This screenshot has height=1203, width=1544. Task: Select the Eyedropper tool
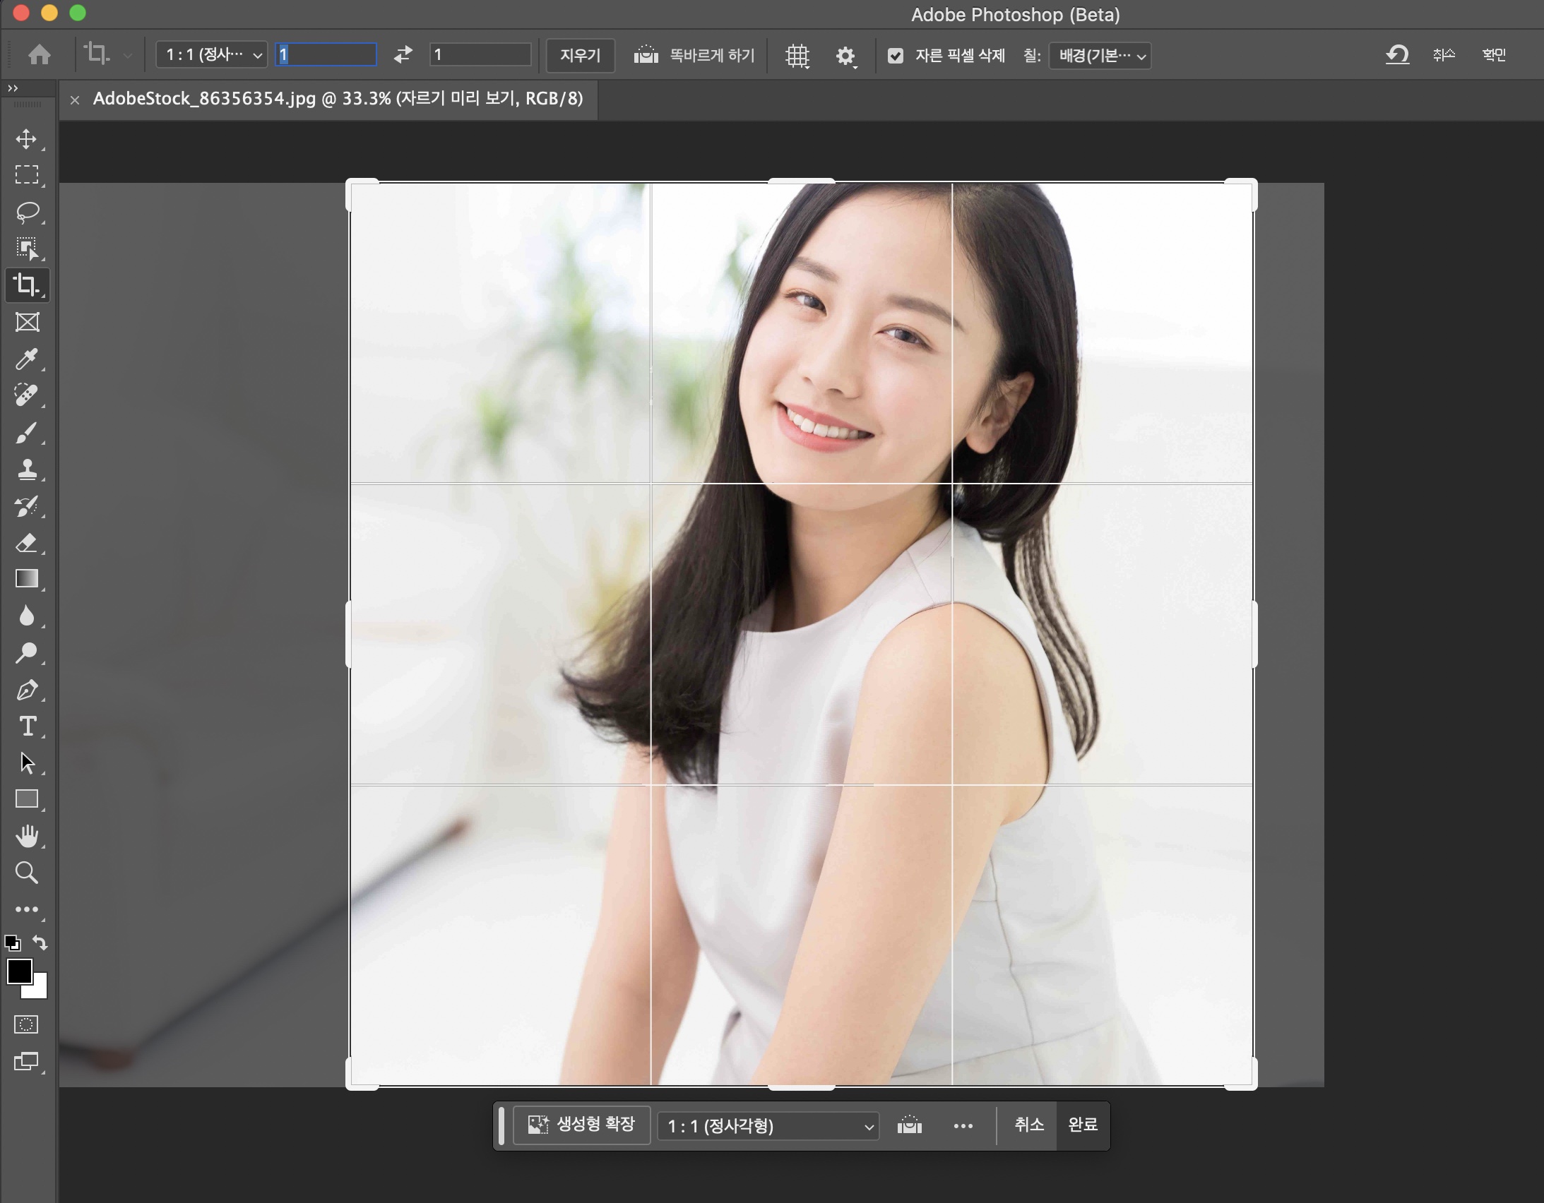pyautogui.click(x=27, y=359)
